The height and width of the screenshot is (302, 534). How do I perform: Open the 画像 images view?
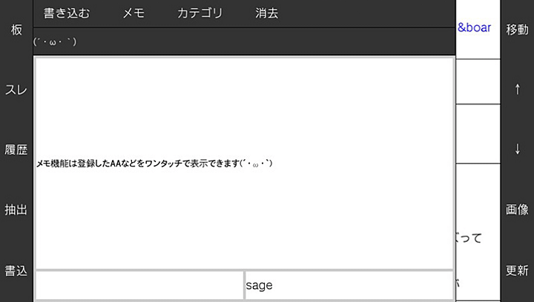[x=517, y=209]
